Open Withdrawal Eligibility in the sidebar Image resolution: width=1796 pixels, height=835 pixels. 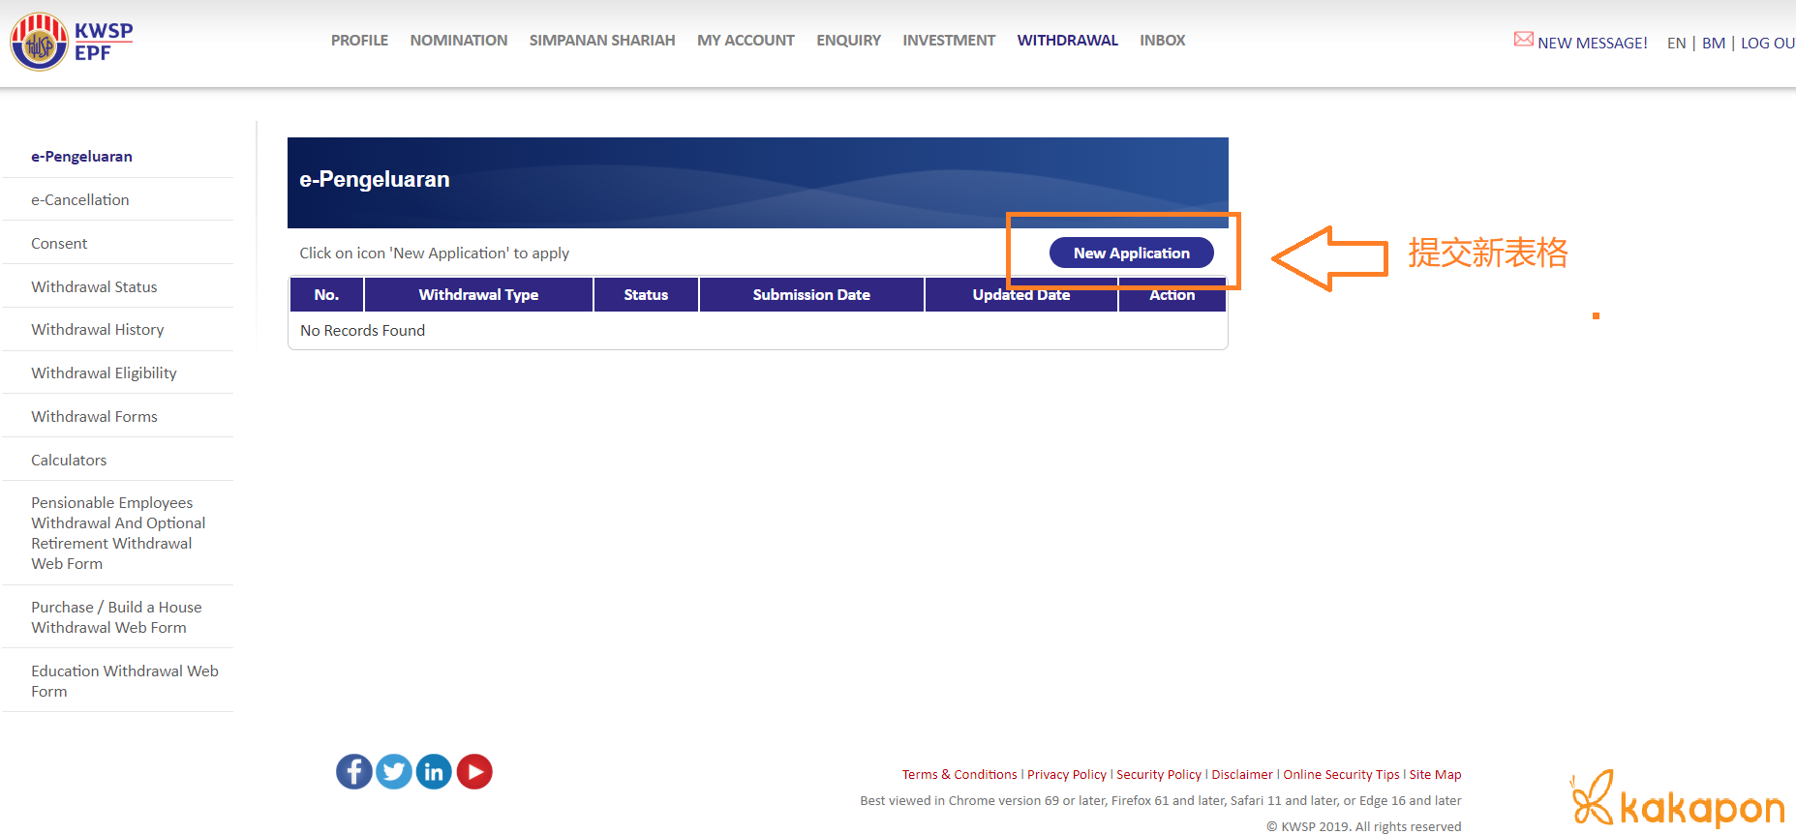click(104, 373)
